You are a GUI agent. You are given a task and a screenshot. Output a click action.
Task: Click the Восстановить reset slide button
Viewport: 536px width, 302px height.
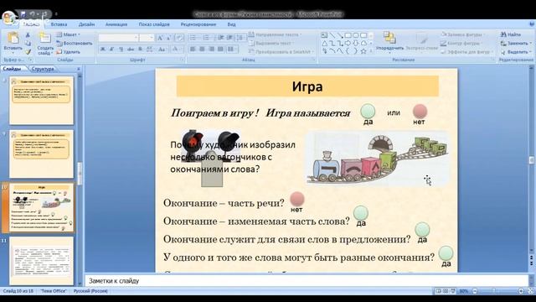pos(75,44)
